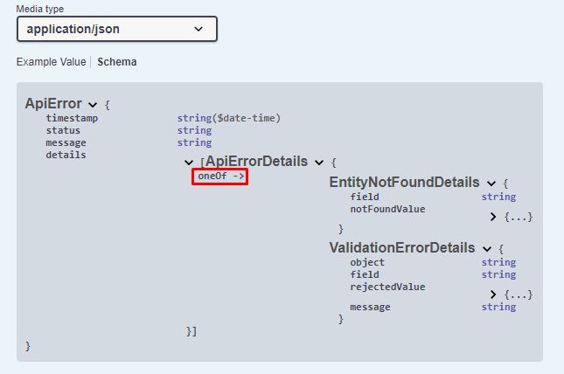This screenshot has height=374, width=564.
Task: Click the timestamp property name
Action: (x=72, y=118)
